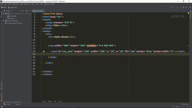Open the Event Log
The width and height of the screenshot is (192, 108).
(x=184, y=104)
